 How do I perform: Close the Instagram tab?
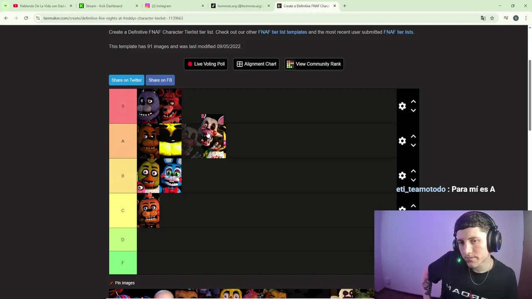tap(203, 6)
